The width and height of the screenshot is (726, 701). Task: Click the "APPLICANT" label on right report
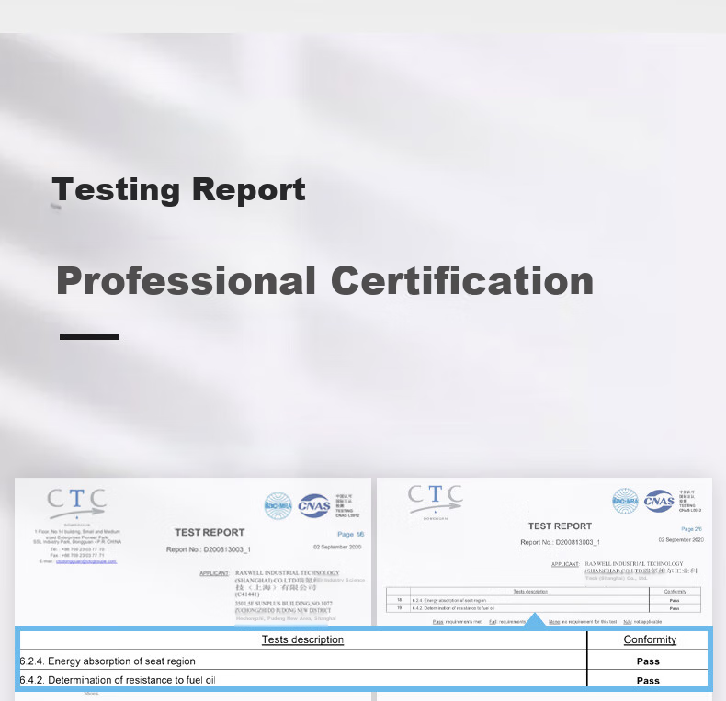point(565,564)
